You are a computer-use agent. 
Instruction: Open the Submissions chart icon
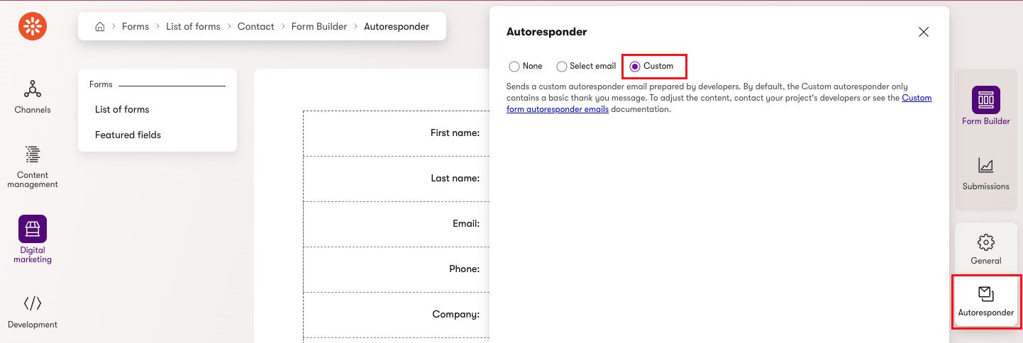(x=985, y=166)
